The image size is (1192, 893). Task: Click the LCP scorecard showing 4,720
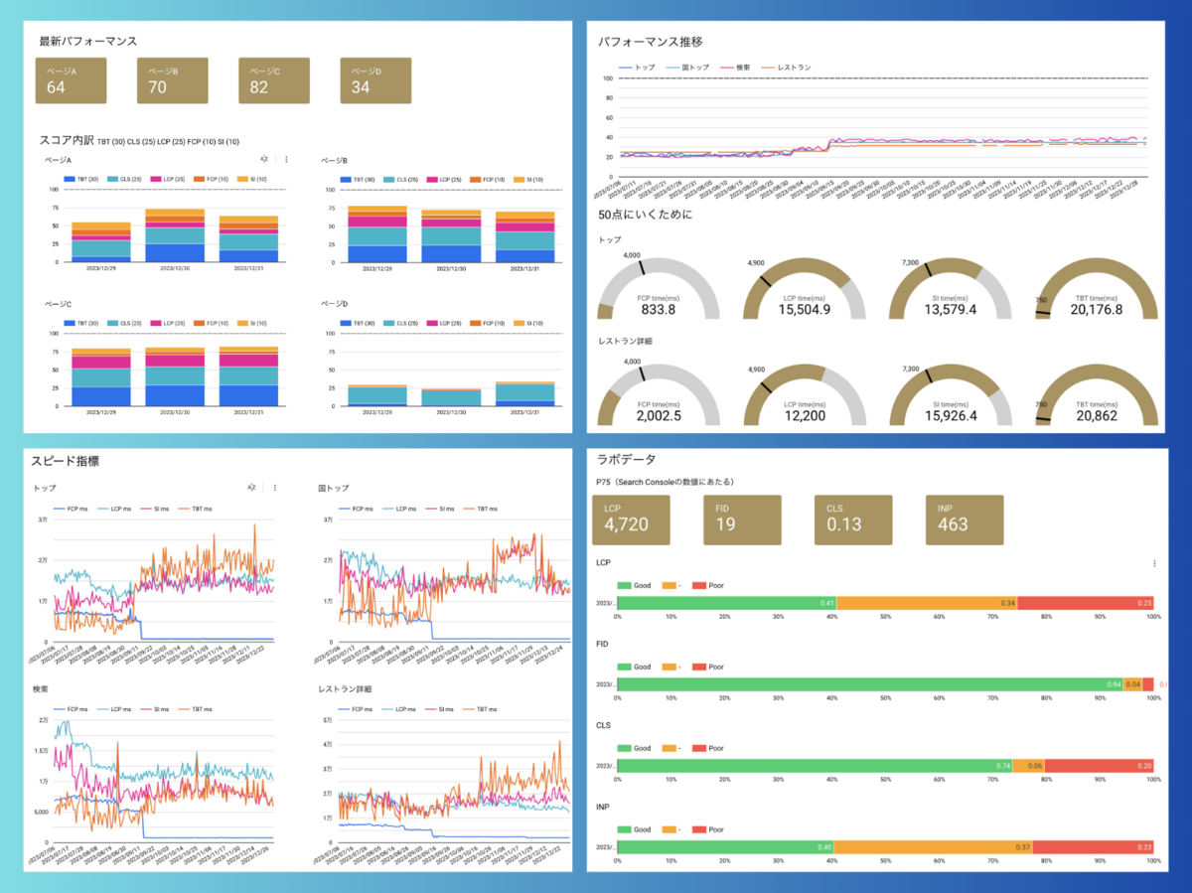pos(628,518)
